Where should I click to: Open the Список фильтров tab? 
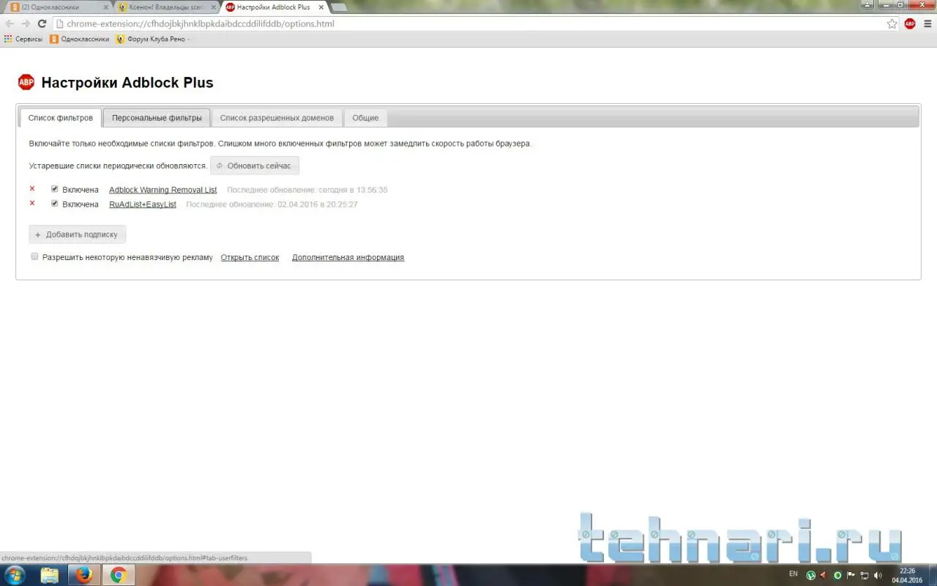click(x=61, y=118)
